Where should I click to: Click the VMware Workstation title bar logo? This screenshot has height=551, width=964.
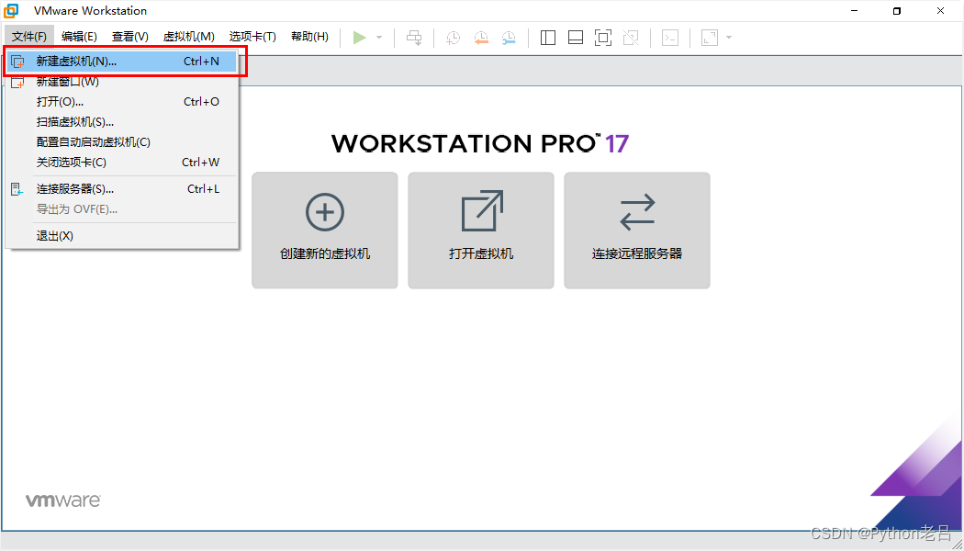[11, 10]
